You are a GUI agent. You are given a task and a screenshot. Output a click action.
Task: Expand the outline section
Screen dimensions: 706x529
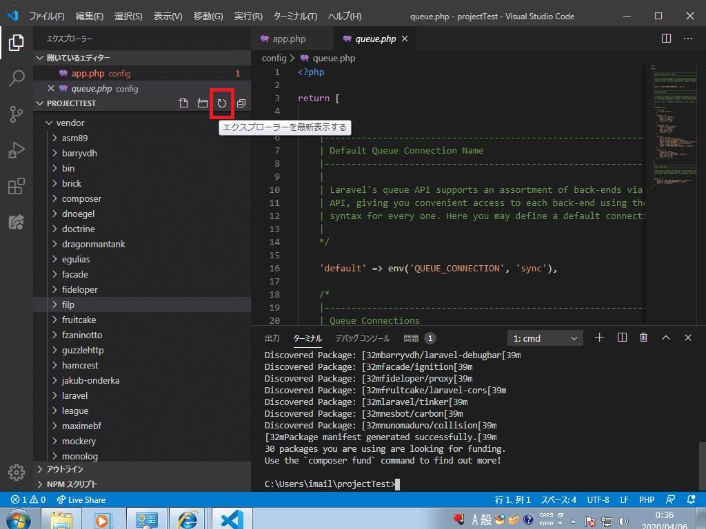(142, 468)
